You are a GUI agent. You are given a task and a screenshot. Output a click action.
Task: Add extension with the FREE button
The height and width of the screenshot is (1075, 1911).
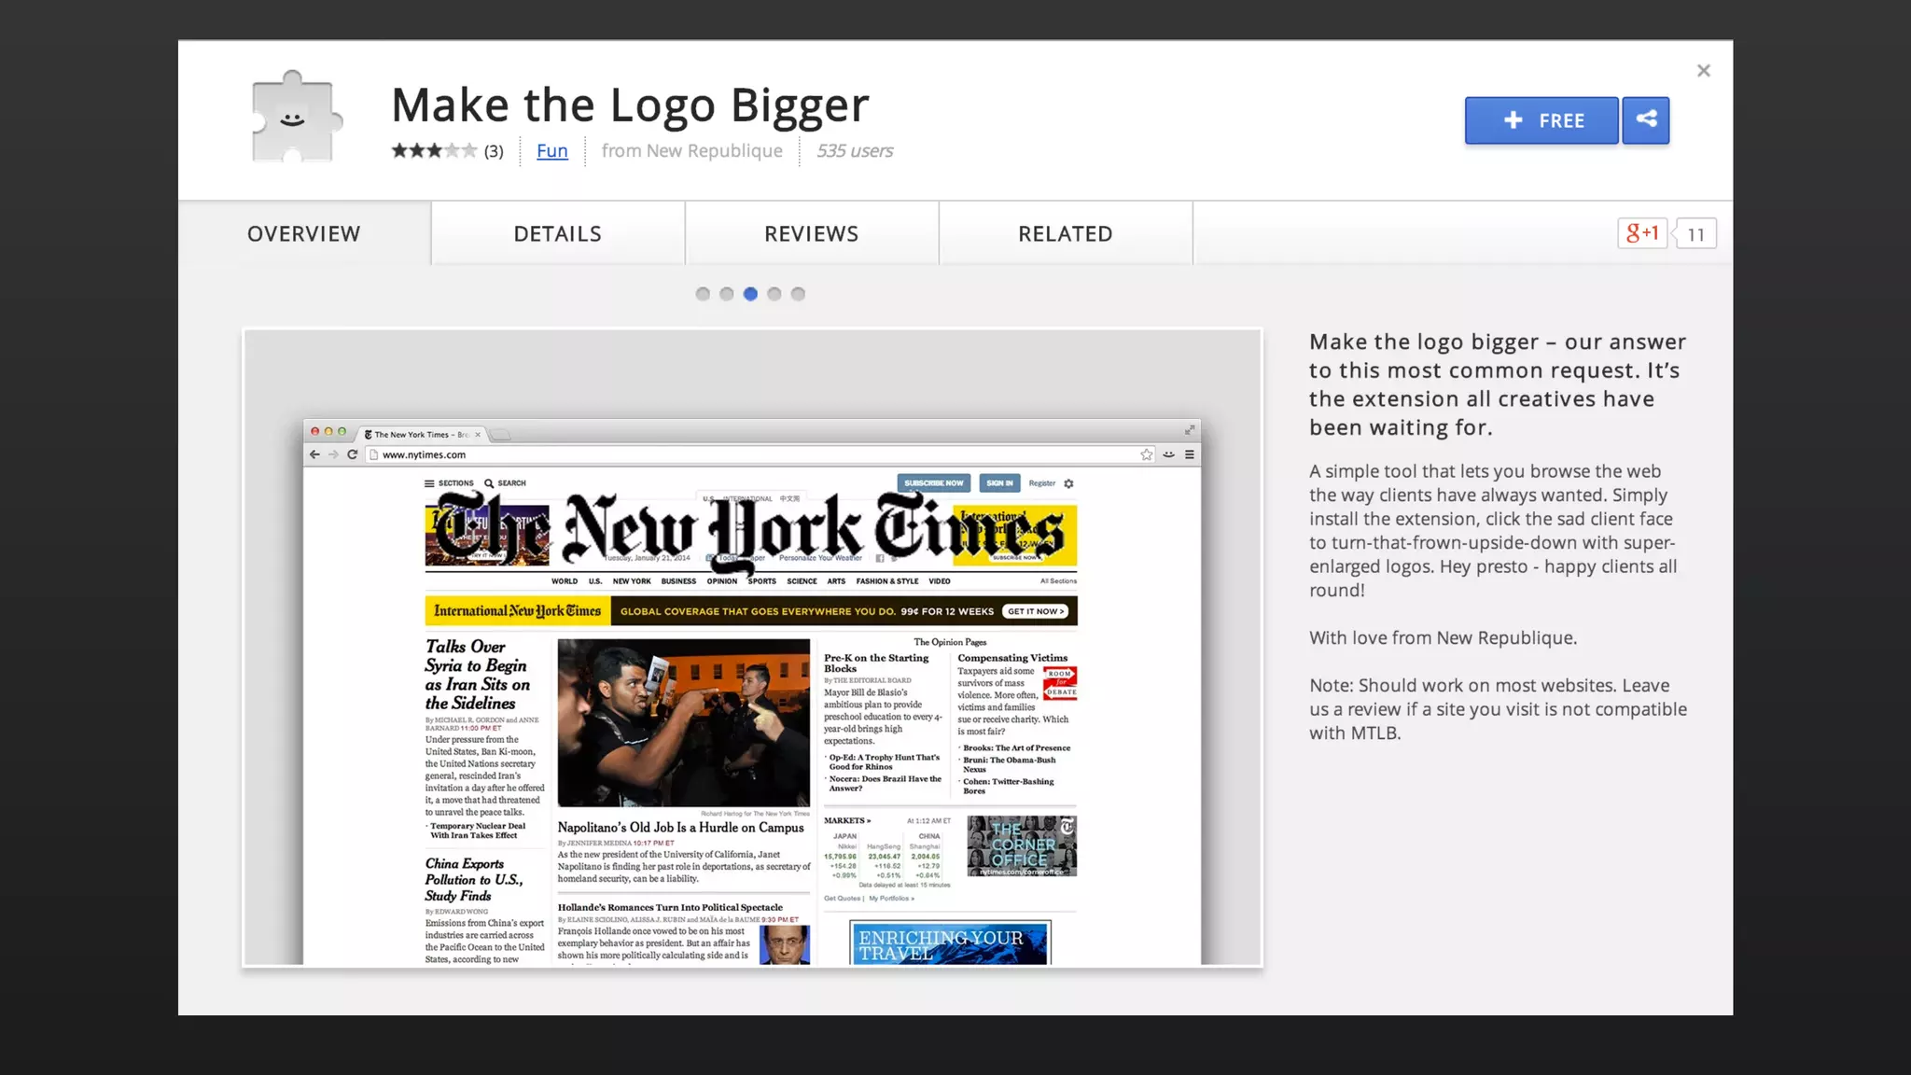tap(1541, 120)
